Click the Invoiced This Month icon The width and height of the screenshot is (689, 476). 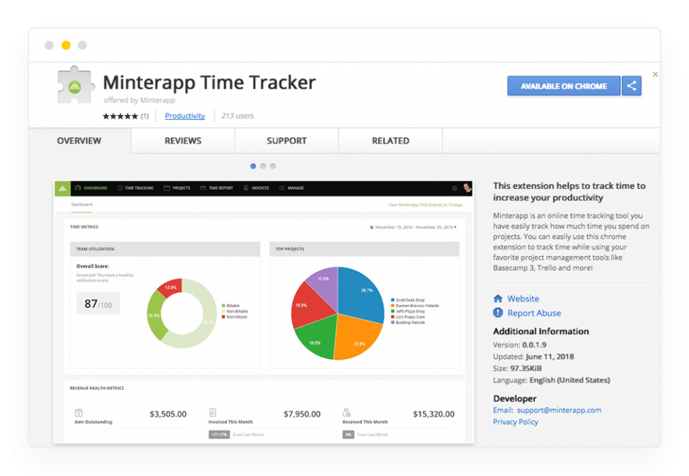pos(213,412)
